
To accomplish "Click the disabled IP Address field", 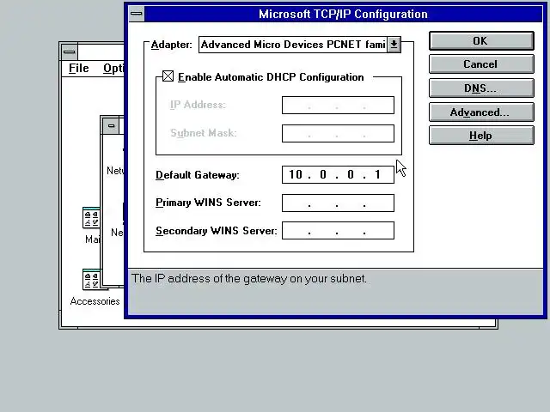I will point(338,105).
